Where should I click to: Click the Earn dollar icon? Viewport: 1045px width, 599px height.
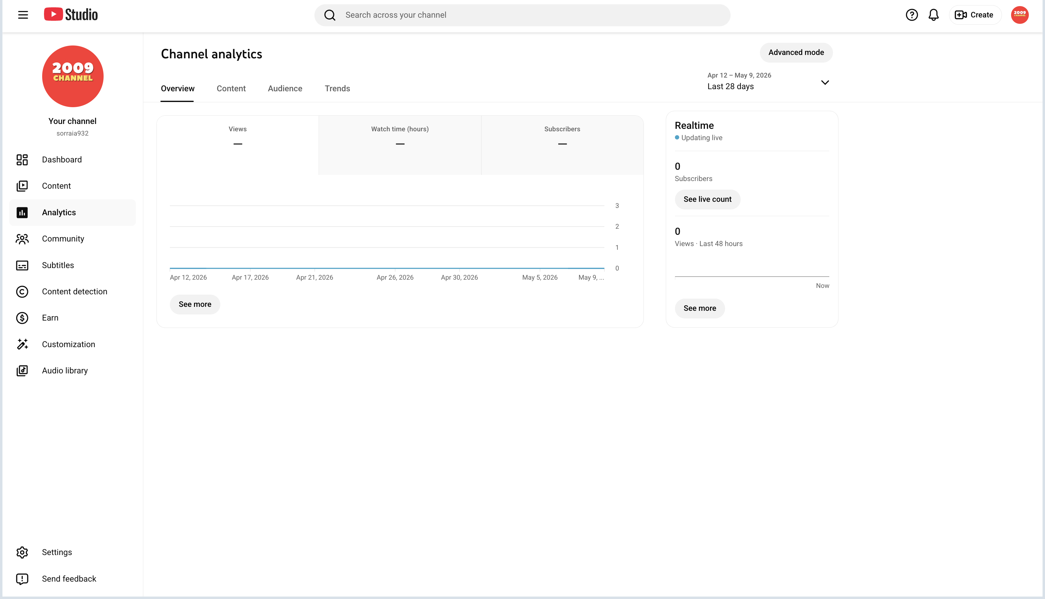click(x=22, y=318)
